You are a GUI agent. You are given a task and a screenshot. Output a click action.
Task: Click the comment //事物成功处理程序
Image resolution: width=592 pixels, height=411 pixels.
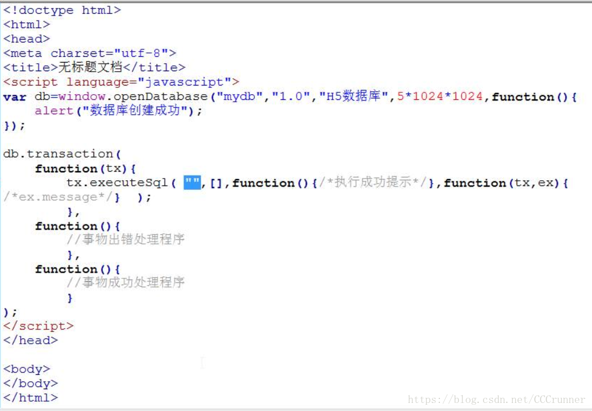click(126, 282)
